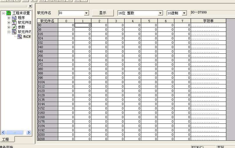This screenshot has width=235, height=148.
Task: Close the project panel with the X
Action: (x=30, y=6)
